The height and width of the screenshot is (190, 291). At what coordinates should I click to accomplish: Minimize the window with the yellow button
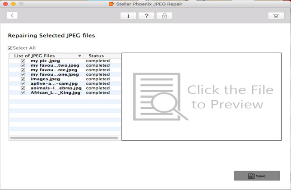[x=14, y=4]
